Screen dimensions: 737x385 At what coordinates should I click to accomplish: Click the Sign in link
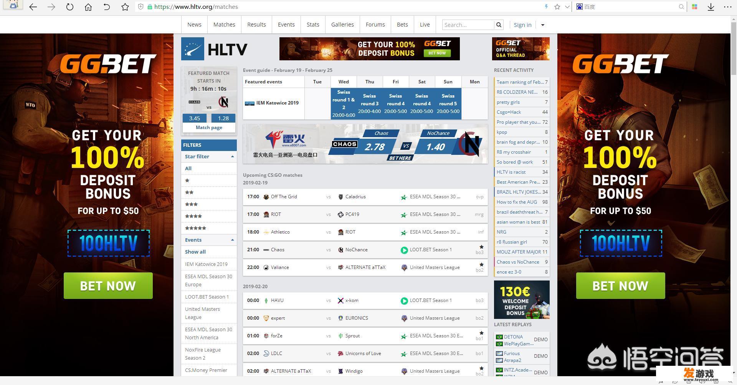point(522,25)
